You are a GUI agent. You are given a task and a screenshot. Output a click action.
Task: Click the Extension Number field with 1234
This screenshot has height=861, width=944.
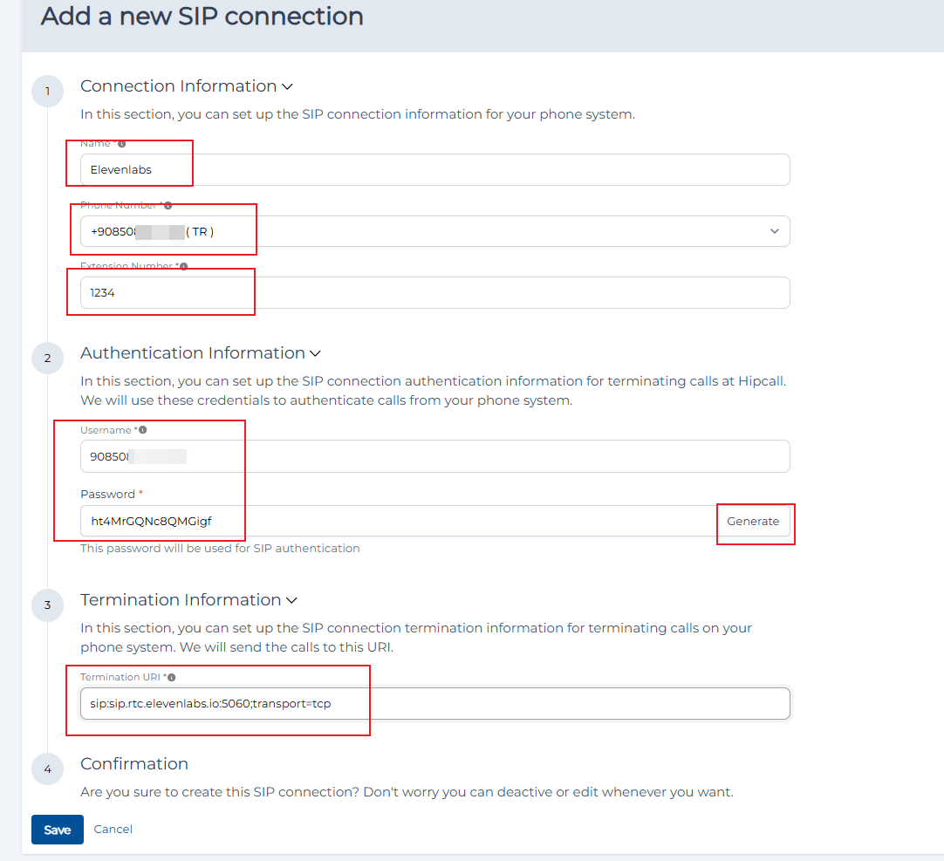pyautogui.click(x=435, y=292)
